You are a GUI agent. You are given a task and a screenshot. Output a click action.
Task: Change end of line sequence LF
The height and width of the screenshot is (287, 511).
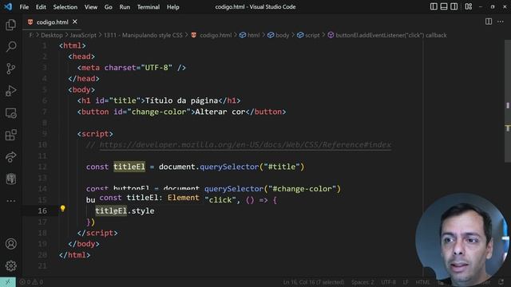pyautogui.click(x=406, y=282)
